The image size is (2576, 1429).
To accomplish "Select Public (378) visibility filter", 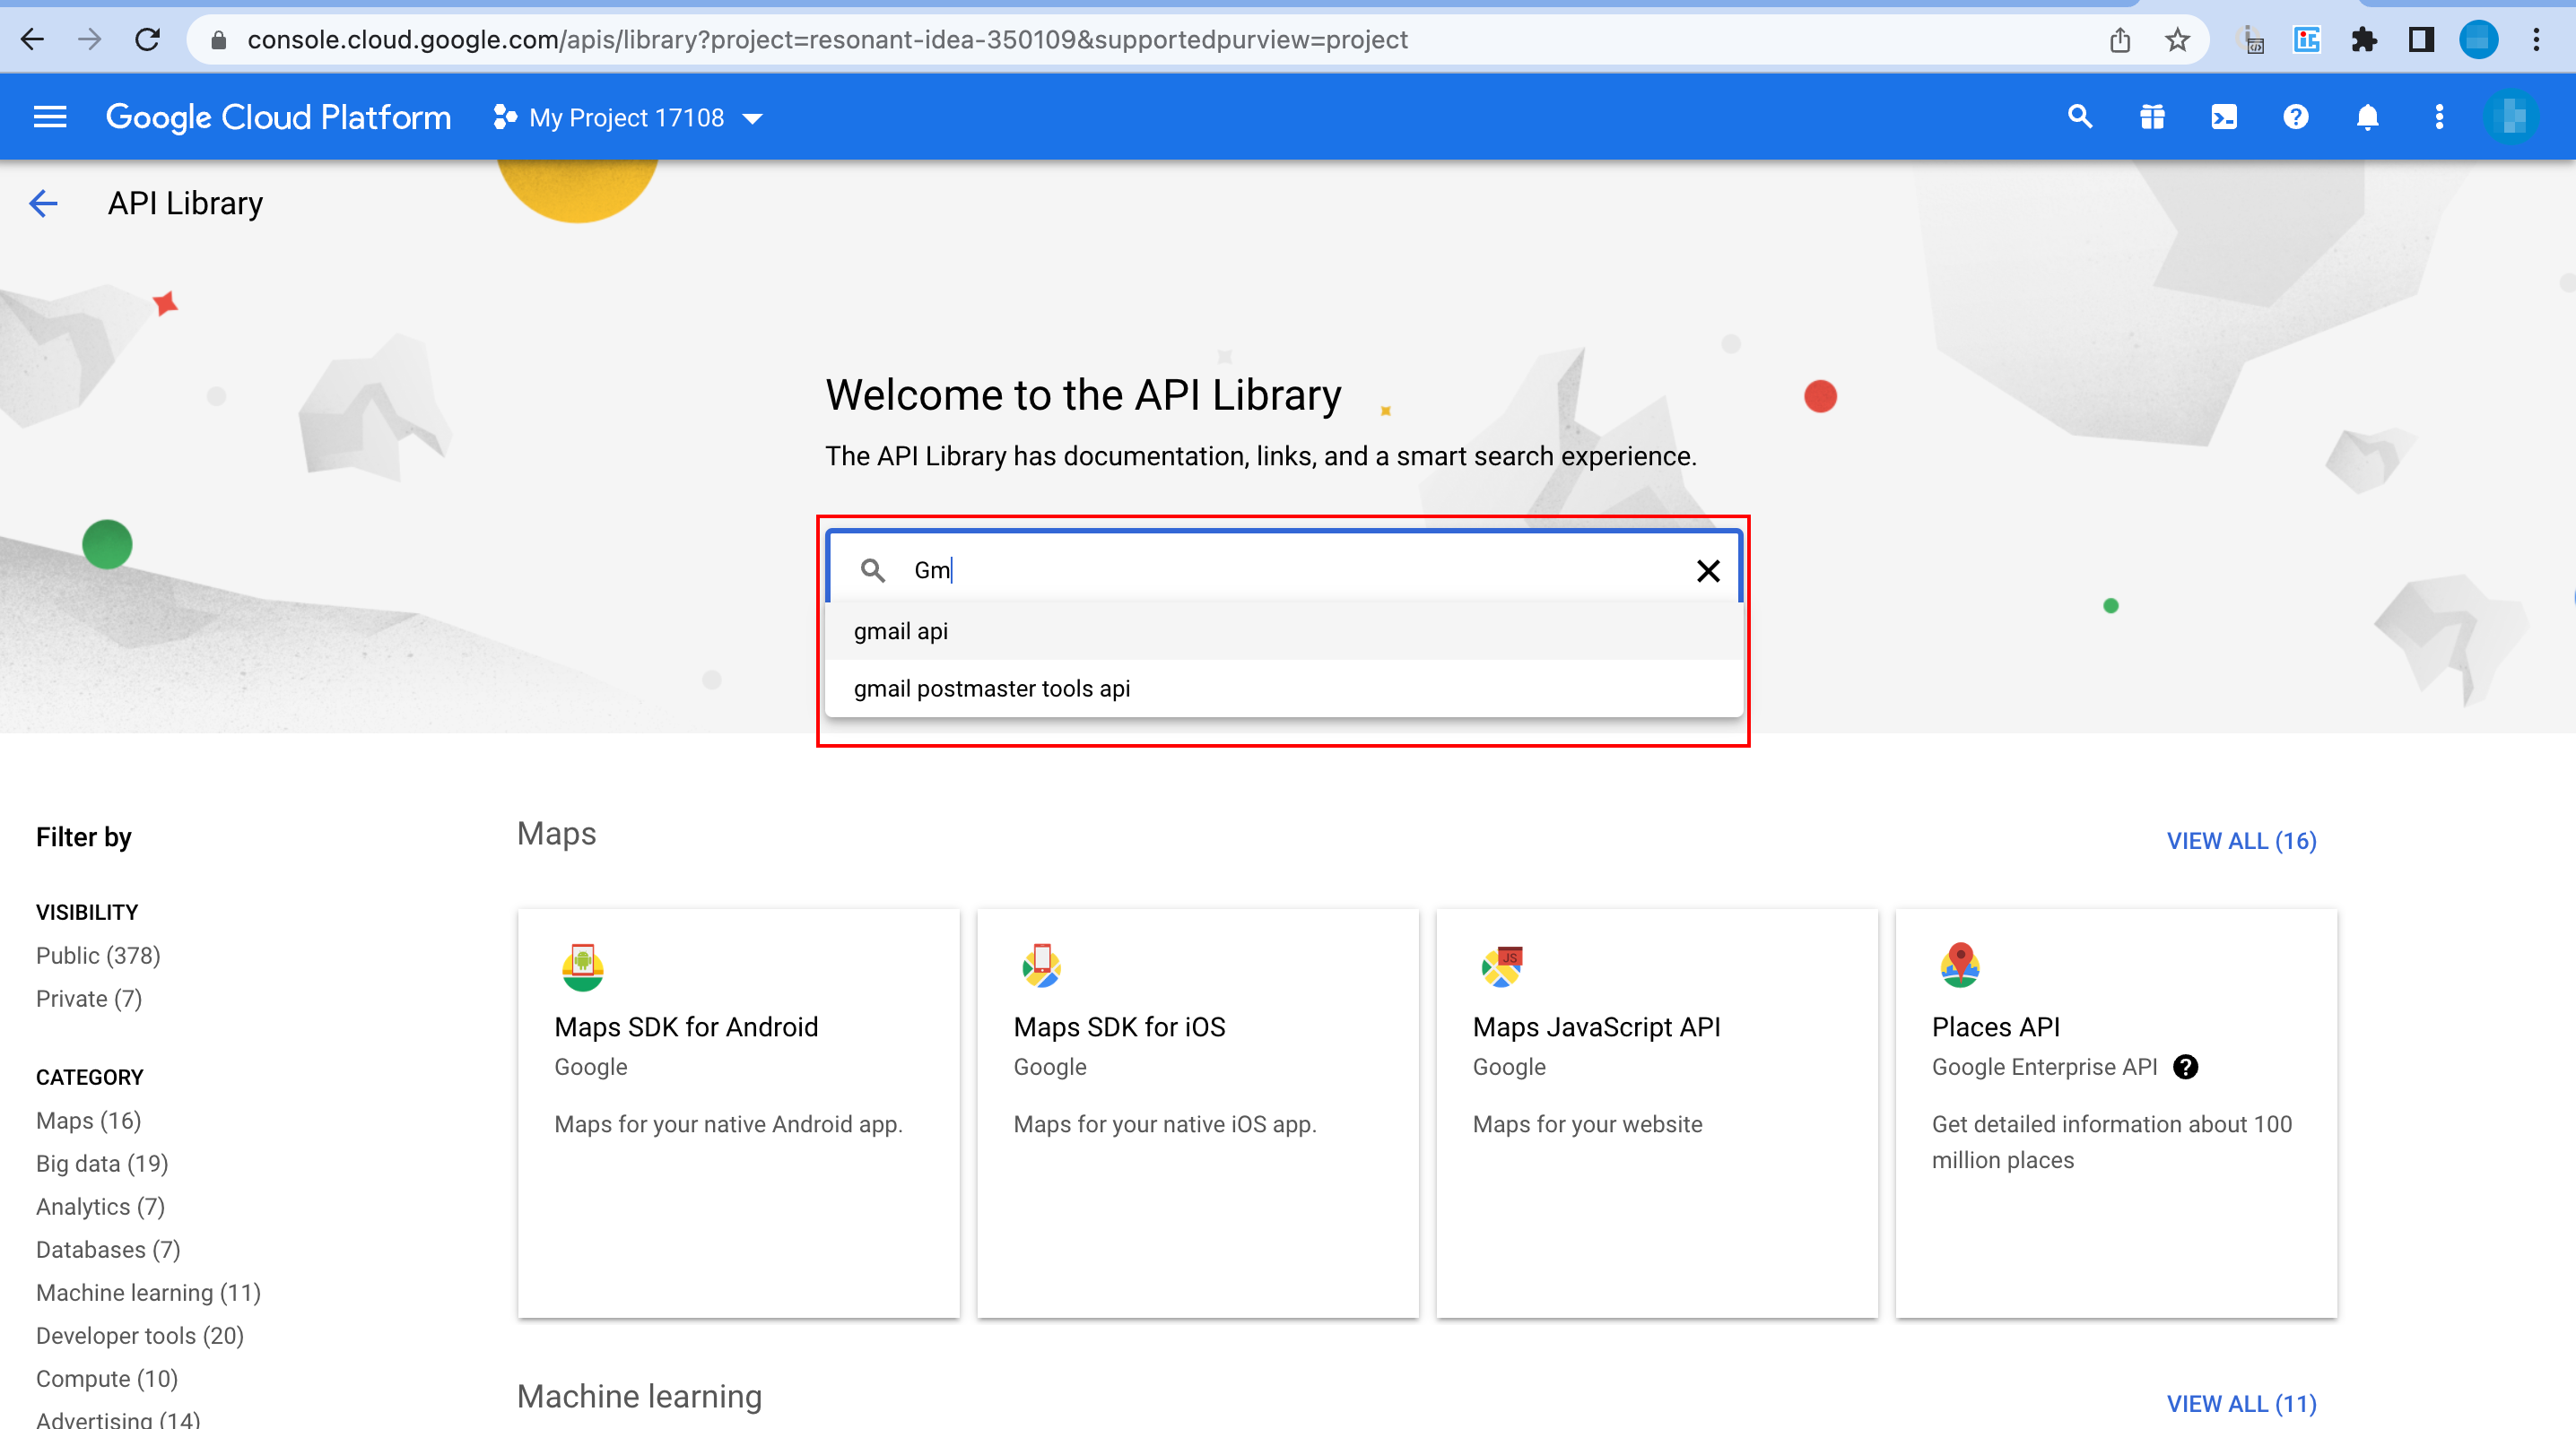I will 97,954.
